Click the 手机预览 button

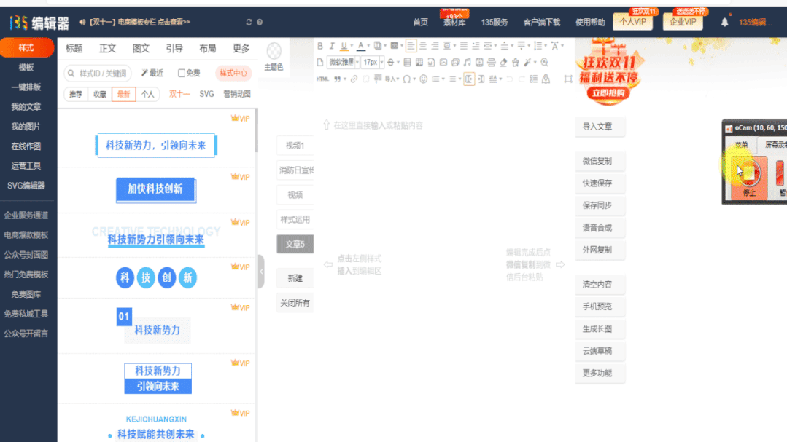point(600,307)
